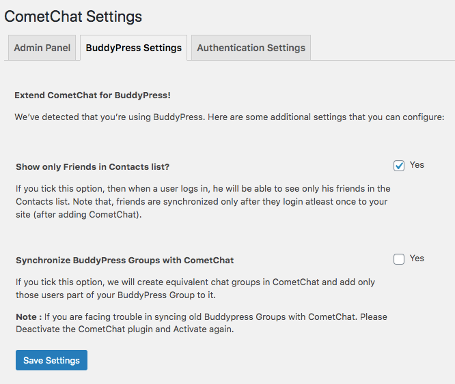The image size is (455, 384).
Task: Uncheck the Show only Friends checkbox
Action: (x=399, y=165)
